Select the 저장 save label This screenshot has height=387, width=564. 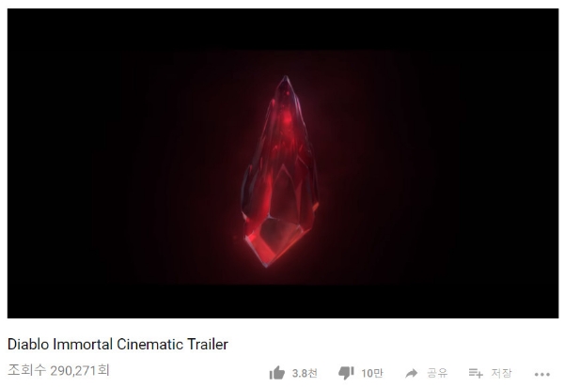tap(501, 373)
